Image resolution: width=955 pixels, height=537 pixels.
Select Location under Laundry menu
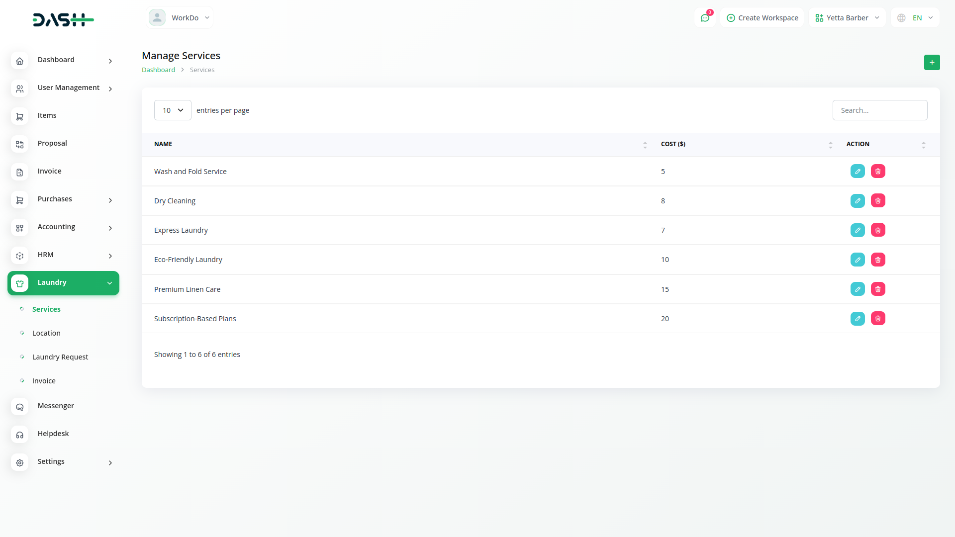coord(46,333)
